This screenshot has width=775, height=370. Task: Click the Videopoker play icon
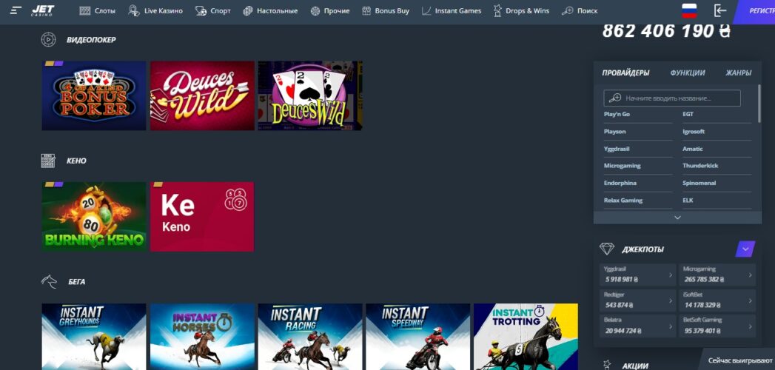click(x=48, y=39)
